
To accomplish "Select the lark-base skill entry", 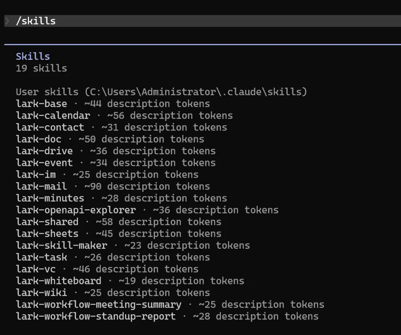I will click(x=42, y=104).
